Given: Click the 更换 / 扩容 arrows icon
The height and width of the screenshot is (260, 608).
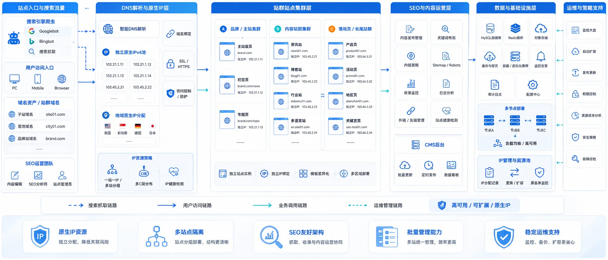Looking at the screenshot, I should (514, 172).
